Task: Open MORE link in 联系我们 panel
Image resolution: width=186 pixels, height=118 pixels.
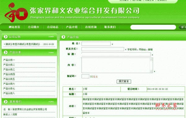Action: point(51,102)
